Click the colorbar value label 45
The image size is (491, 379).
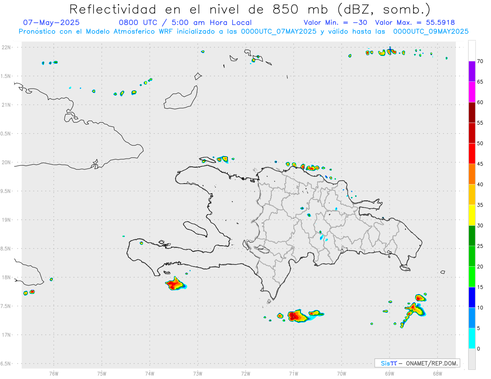tap(480, 164)
